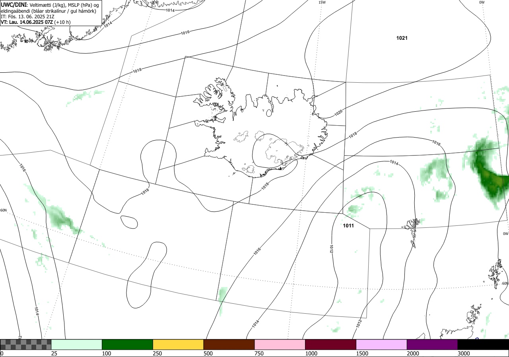The image size is (509, 357).
Task: Click the legend value "25"
Action: 54,353
